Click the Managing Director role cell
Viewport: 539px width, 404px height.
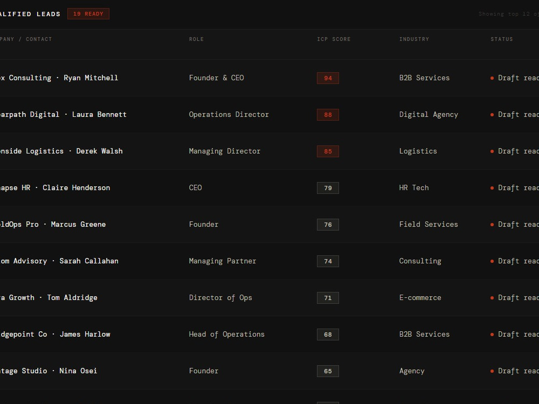click(225, 151)
